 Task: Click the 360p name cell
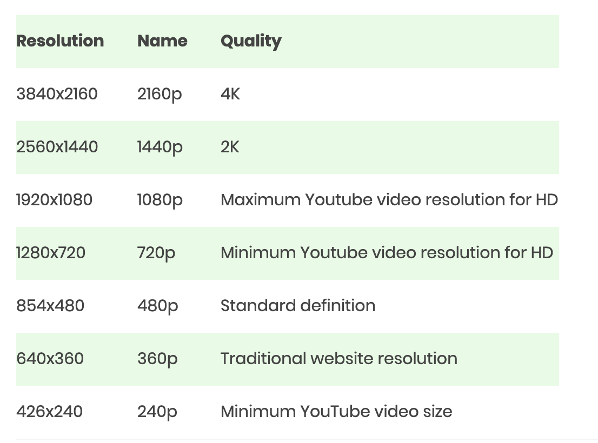(x=157, y=359)
